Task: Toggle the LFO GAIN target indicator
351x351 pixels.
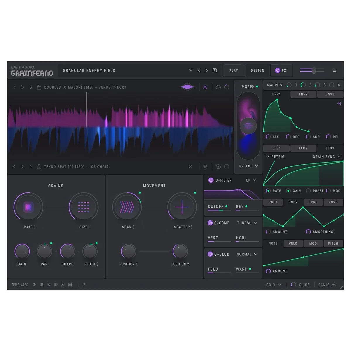Action: pyautogui.click(x=288, y=191)
